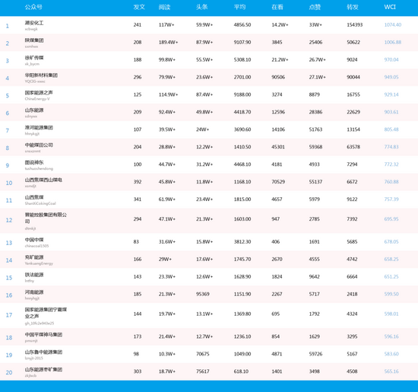Open the 潞安化工 account name
Screen dimensions: 418x392
[34, 23]
